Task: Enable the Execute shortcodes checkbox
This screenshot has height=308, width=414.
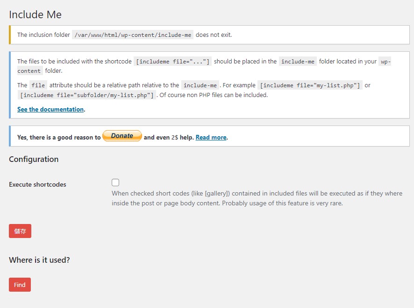Action: point(115,182)
